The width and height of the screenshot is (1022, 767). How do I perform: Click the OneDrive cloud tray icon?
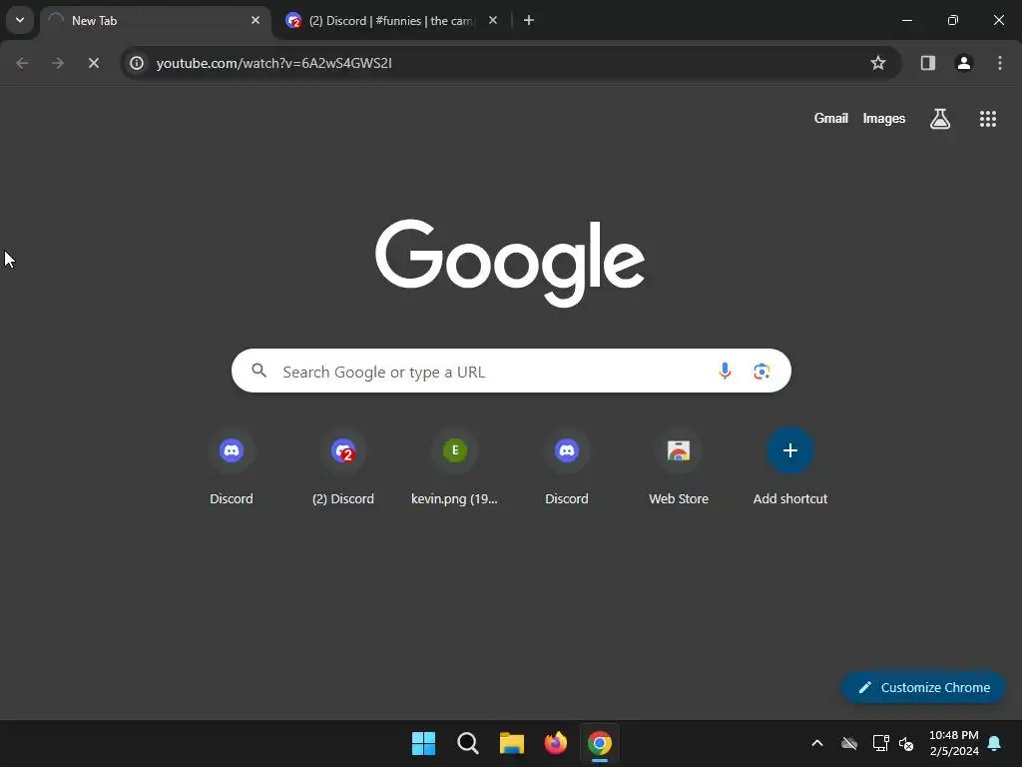coord(849,743)
